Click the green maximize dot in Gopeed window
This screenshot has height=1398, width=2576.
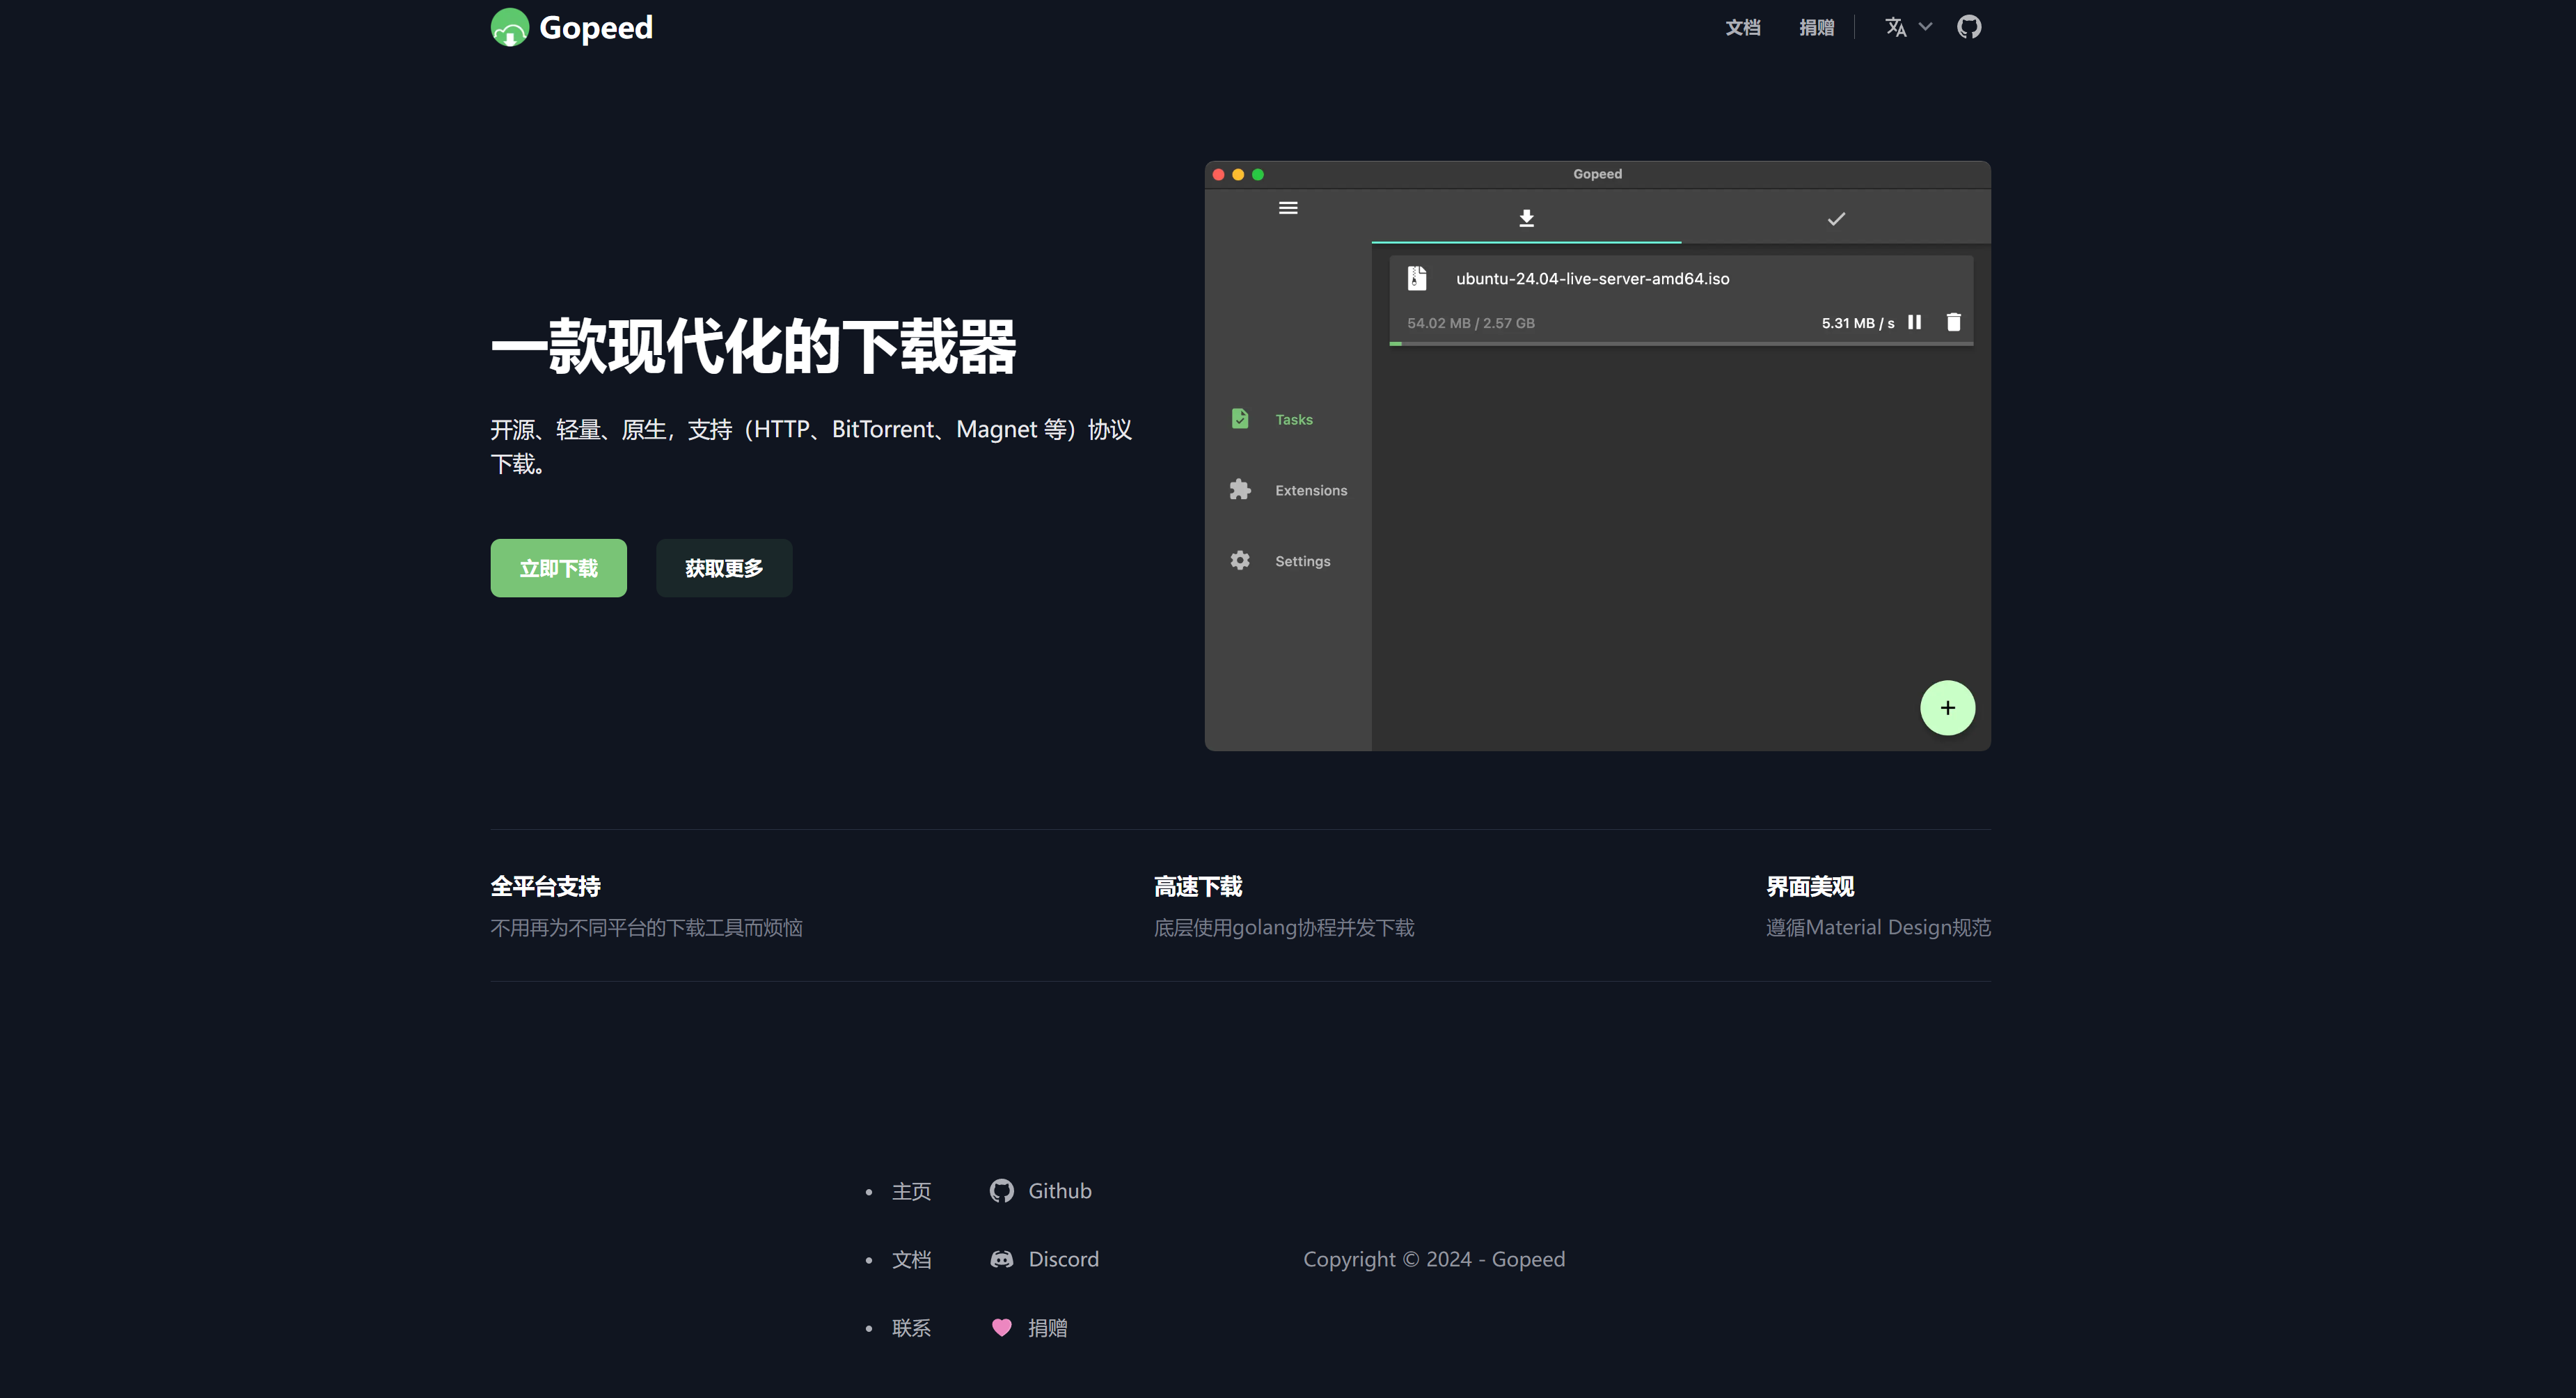click(1258, 174)
